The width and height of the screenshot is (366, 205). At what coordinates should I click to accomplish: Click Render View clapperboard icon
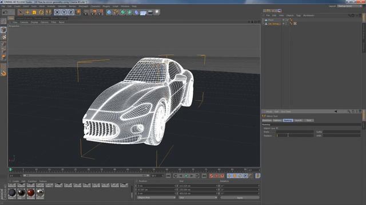[86, 12]
